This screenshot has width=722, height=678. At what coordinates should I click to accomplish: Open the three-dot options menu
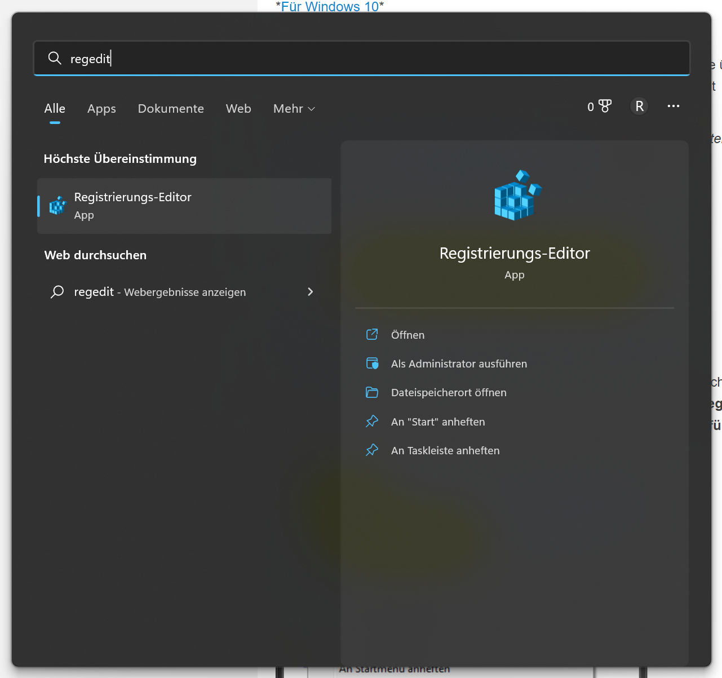pos(673,106)
